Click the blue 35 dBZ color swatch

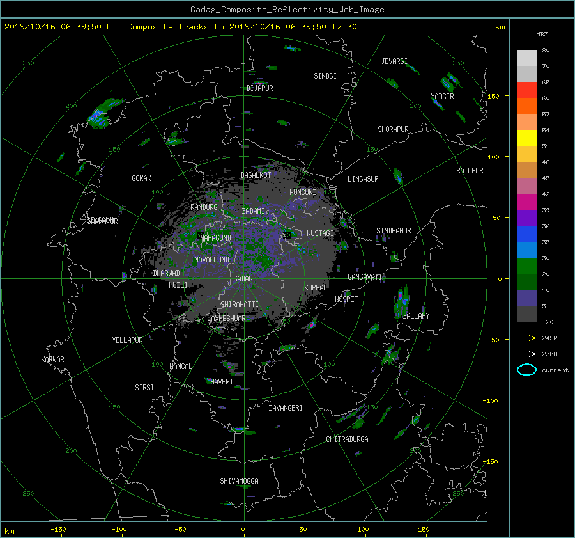(x=526, y=234)
